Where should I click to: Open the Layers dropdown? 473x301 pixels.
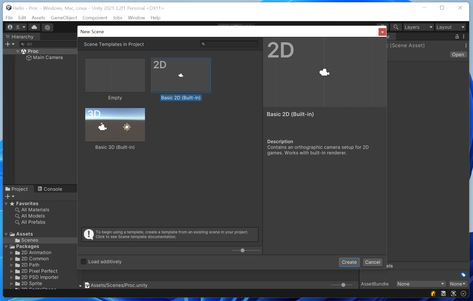(x=418, y=27)
